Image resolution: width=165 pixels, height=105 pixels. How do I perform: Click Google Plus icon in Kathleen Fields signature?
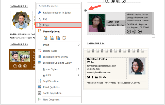pyautogui.click(x=100, y=77)
